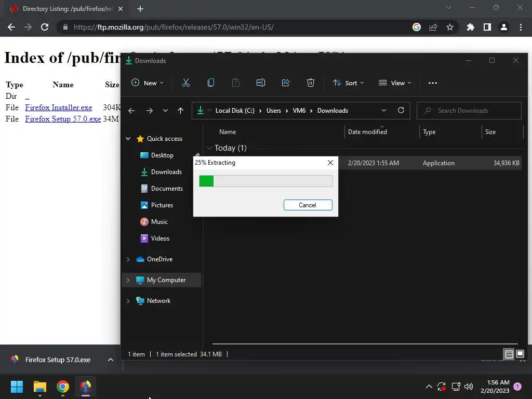Close the Directory Listing tab

click(121, 9)
